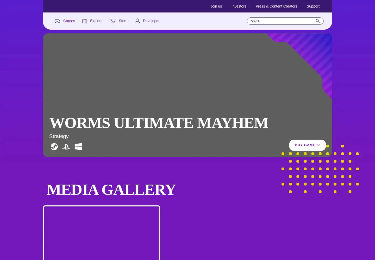Open the Join us link
Viewport: 375px width, 260px height.
[216, 6]
